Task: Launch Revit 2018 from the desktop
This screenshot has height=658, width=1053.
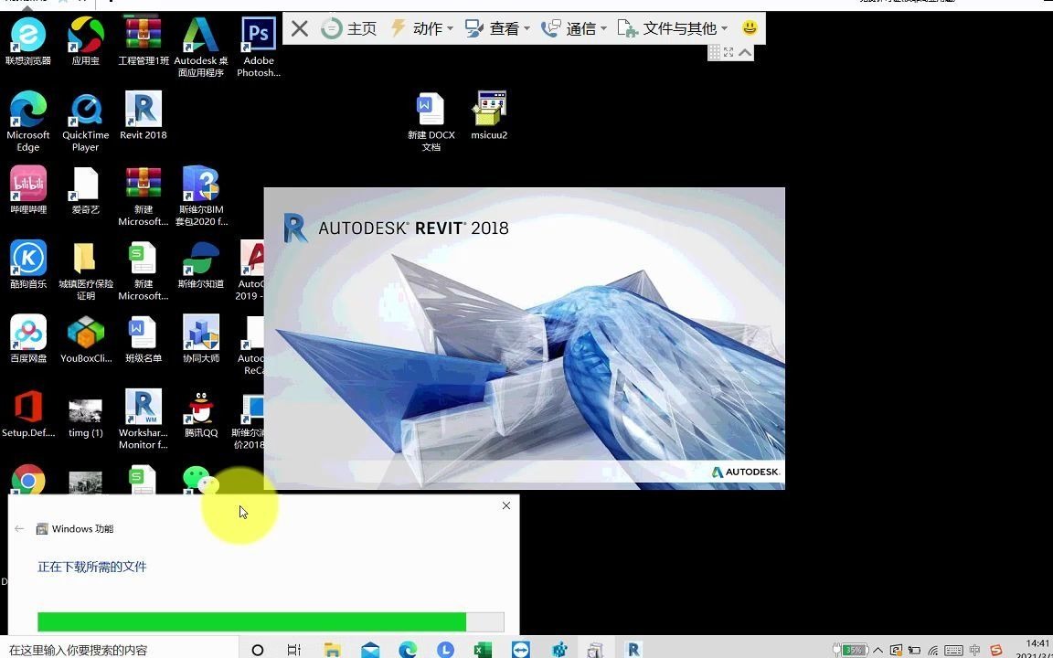Action: tap(143, 110)
